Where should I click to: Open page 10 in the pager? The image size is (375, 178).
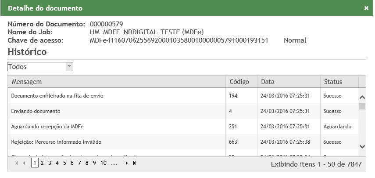click(104, 163)
